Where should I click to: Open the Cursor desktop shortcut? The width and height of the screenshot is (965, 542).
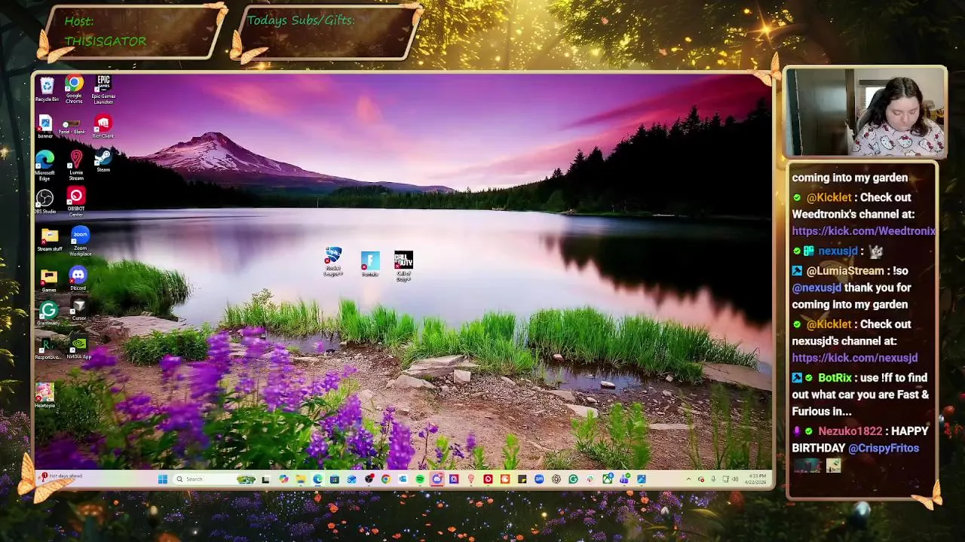(x=78, y=310)
